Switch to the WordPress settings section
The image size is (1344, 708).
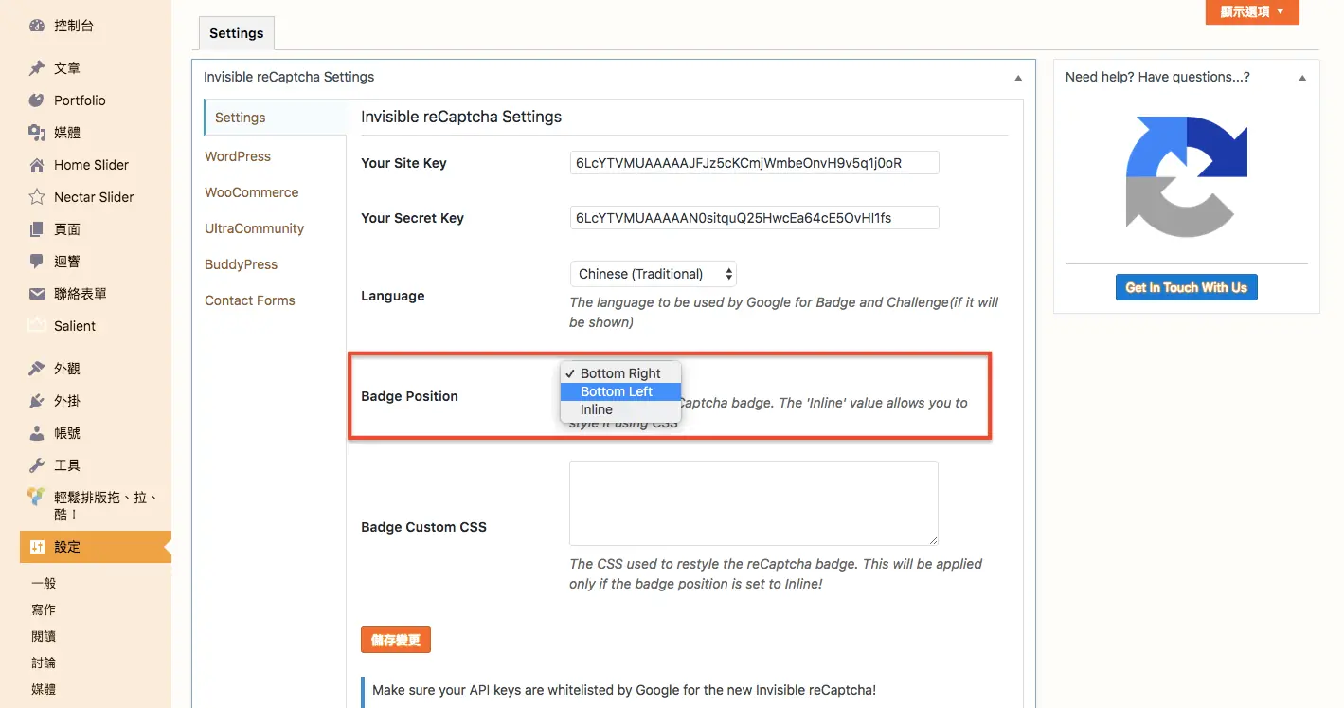coord(238,156)
